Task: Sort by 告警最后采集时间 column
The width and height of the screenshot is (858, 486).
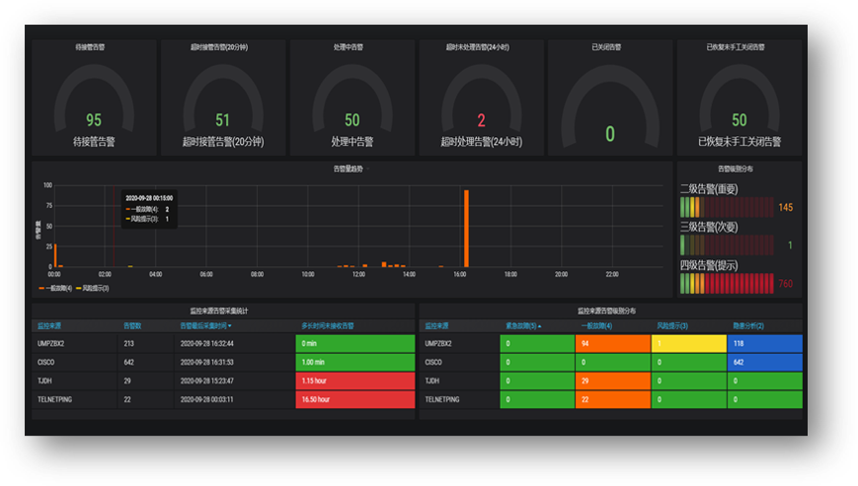Action: [203, 326]
